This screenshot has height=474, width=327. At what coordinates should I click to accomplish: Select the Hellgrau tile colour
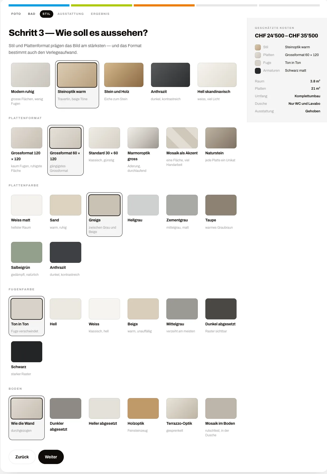coord(143,215)
